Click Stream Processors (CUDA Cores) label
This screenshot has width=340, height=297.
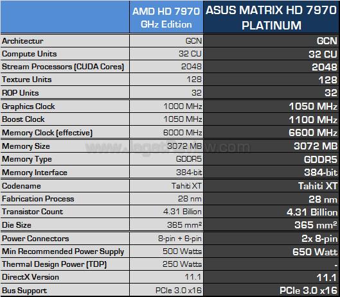(x=63, y=67)
